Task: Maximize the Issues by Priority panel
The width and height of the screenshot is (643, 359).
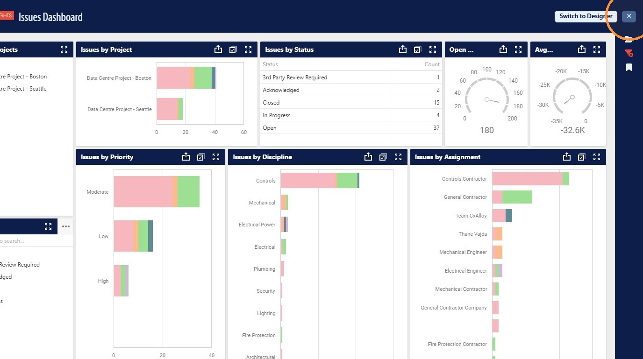Action: (x=216, y=157)
